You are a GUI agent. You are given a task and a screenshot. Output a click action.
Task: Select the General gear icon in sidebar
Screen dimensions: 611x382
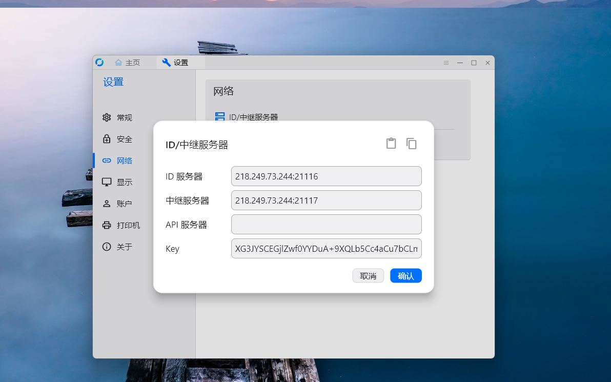pos(107,117)
